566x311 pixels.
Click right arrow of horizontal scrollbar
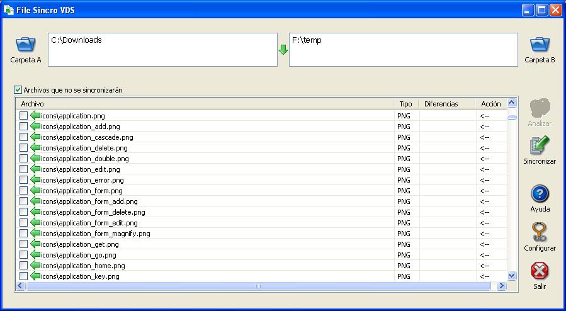pyautogui.click(x=502, y=286)
